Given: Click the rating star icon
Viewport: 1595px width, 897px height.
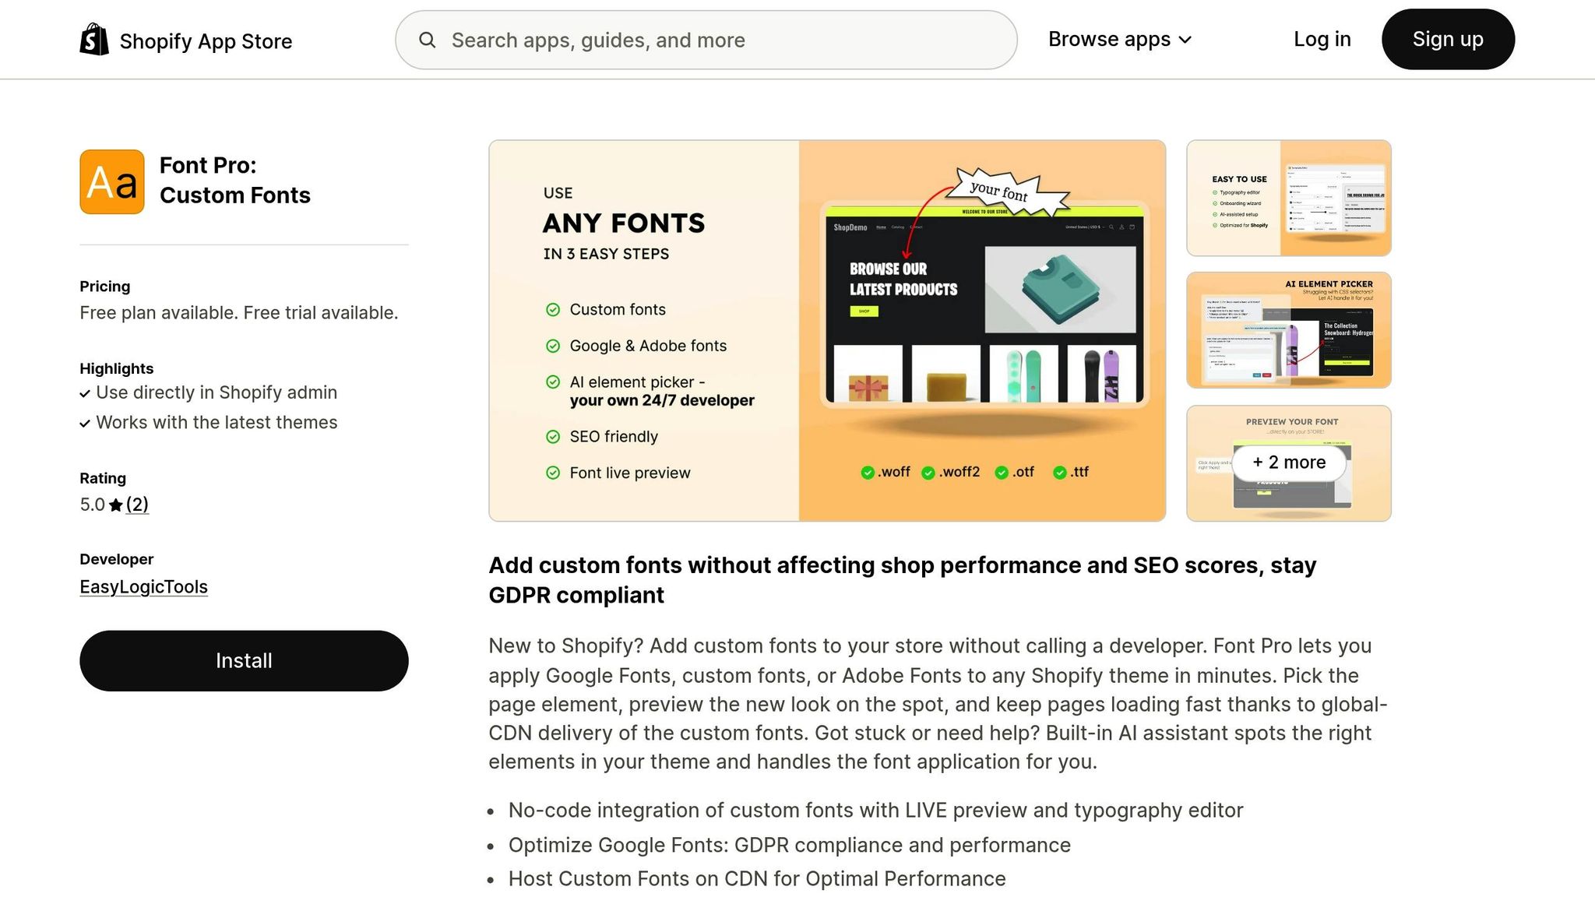Looking at the screenshot, I should pyautogui.click(x=116, y=505).
